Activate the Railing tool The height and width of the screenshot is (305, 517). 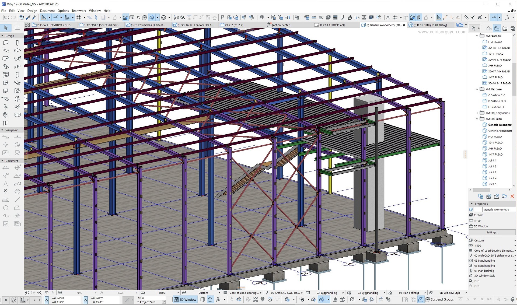pos(17,67)
